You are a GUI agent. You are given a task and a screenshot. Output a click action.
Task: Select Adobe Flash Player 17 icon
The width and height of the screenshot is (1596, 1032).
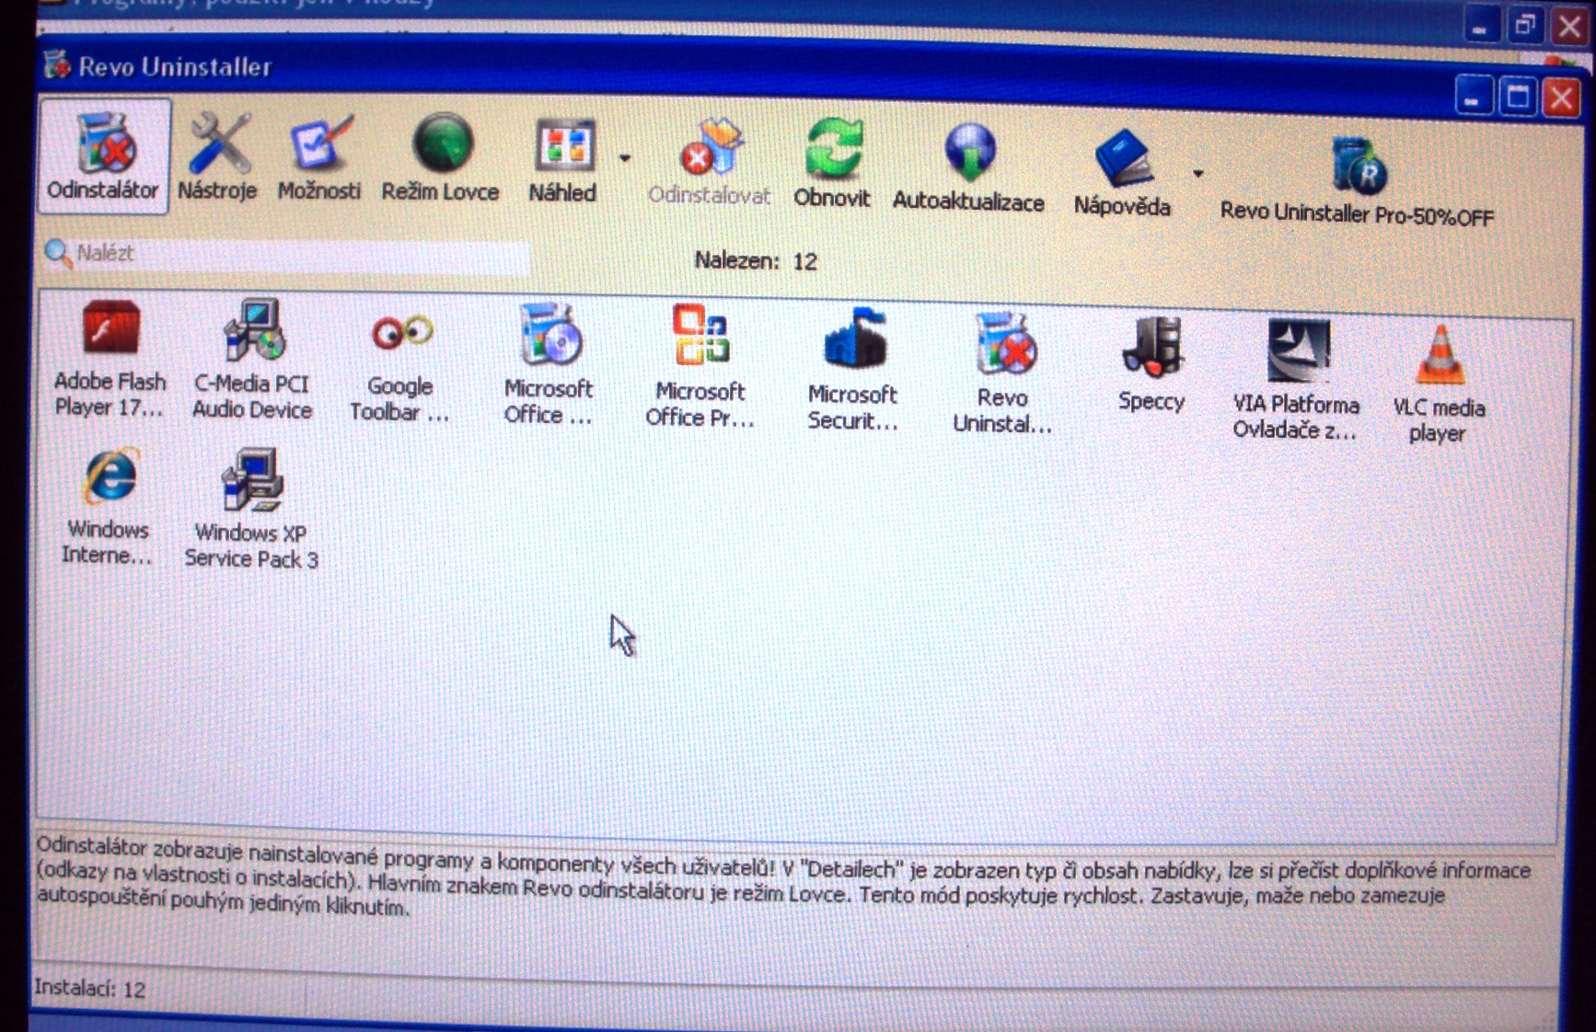pyautogui.click(x=110, y=360)
